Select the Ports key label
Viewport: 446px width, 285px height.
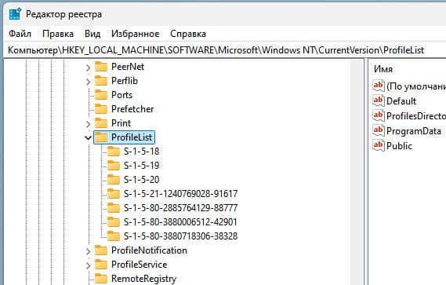tap(121, 95)
